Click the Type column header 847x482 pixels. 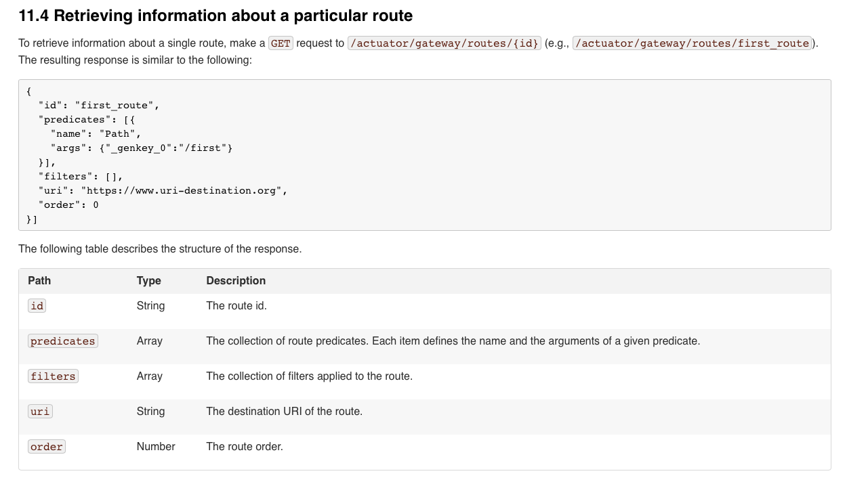click(149, 280)
